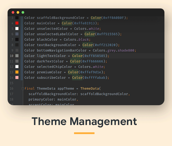Screen dimensions: 172x146
Task: Click the mainColor variable declaration name
Action: pyautogui.click(x=46, y=23)
